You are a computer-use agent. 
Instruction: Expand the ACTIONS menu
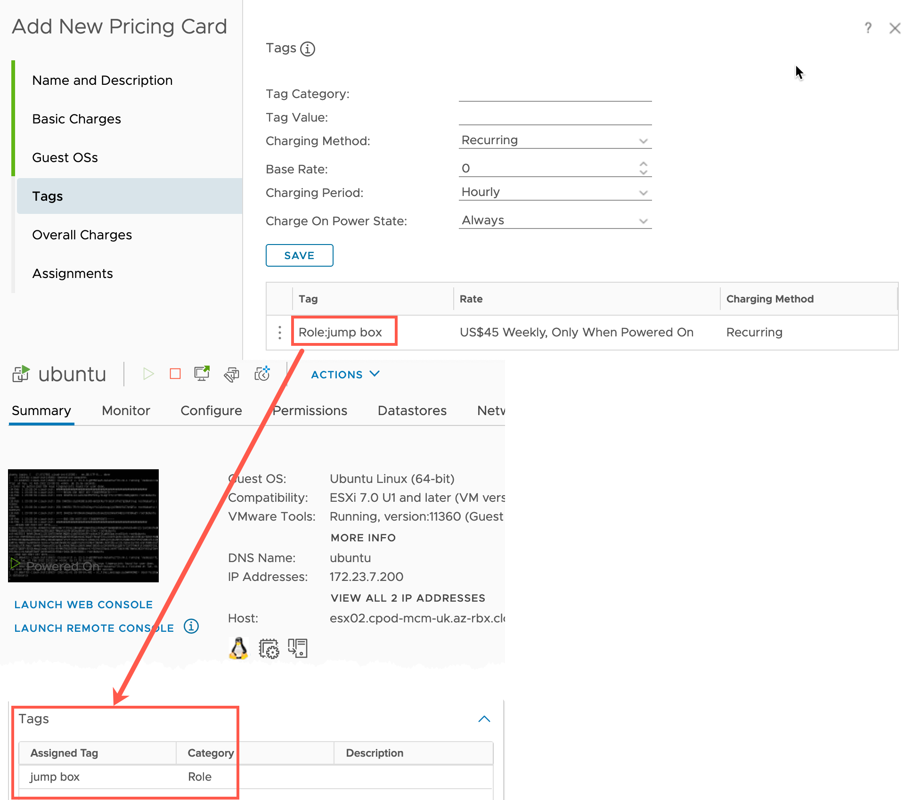pyautogui.click(x=345, y=375)
